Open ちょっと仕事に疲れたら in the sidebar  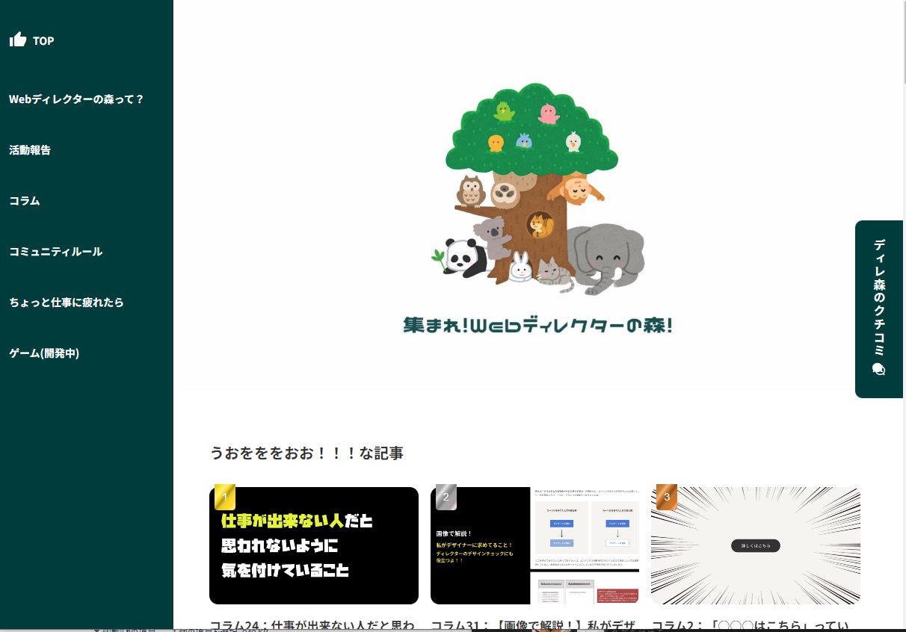[x=67, y=303]
